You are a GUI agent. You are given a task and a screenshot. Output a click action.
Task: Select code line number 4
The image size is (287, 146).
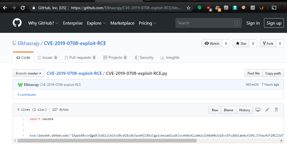23,136
